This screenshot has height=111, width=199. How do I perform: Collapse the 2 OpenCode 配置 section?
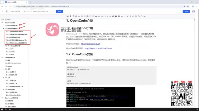click(x=2, y=57)
